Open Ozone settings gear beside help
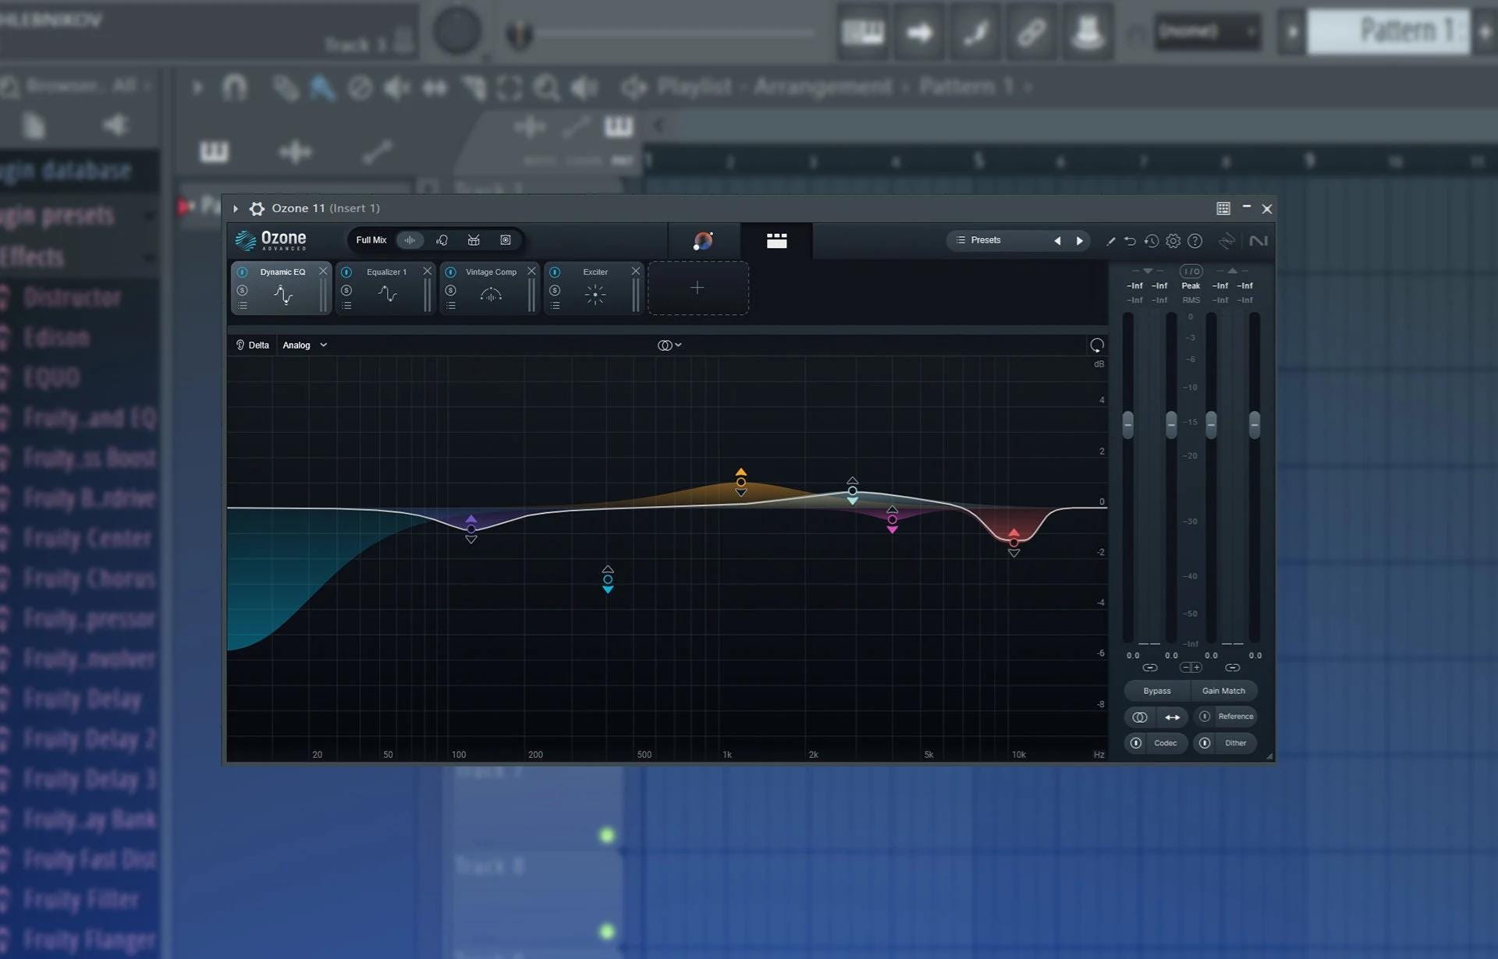 [1173, 241]
